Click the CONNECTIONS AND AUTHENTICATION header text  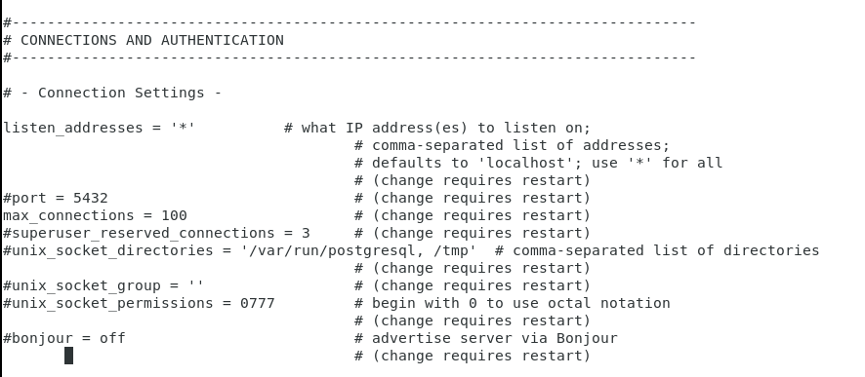[152, 40]
